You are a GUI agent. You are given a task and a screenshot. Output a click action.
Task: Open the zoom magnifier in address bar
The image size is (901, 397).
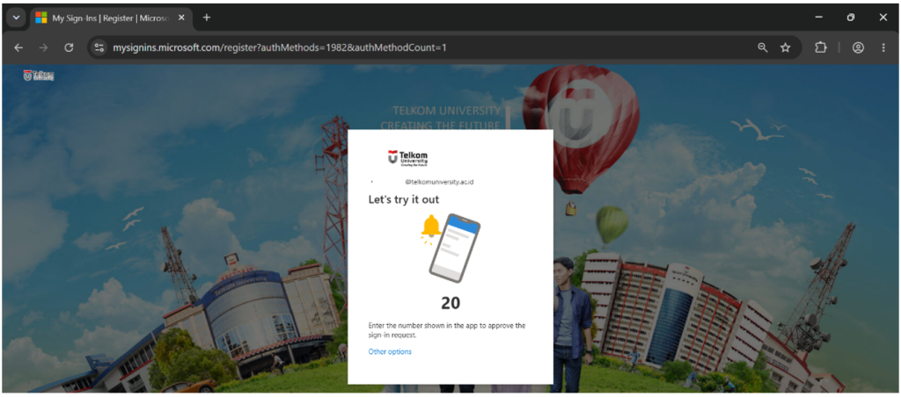tap(763, 47)
